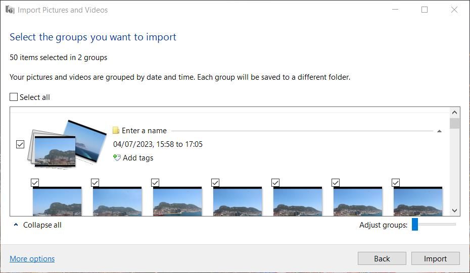Image resolution: width=470 pixels, height=273 pixels.
Task: Click the scrollbar up arrow
Action: pos(454,113)
